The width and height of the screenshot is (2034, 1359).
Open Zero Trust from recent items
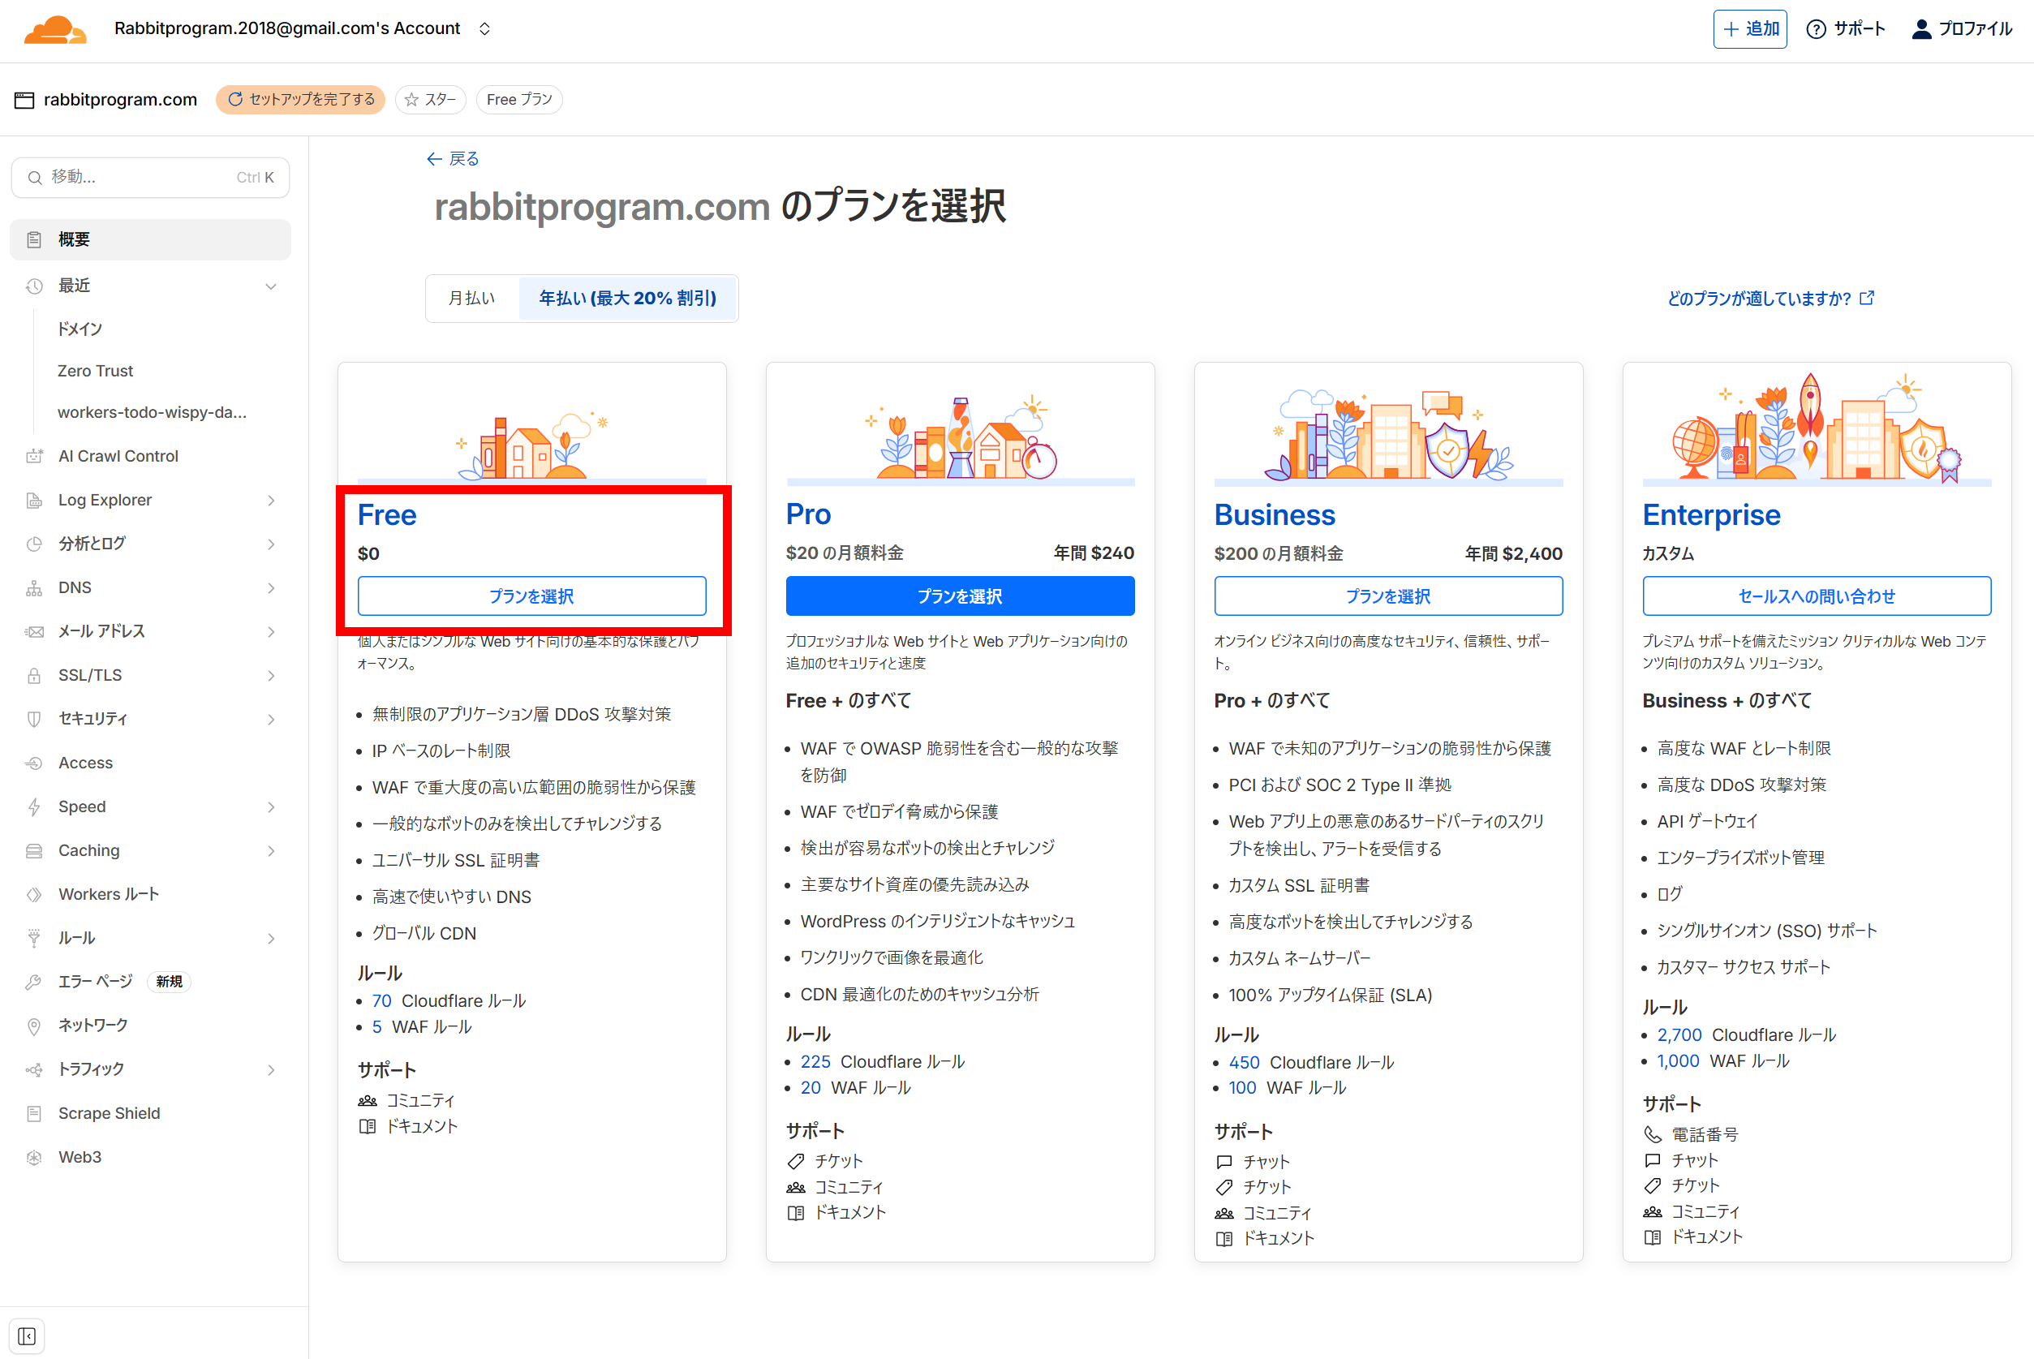pos(95,371)
